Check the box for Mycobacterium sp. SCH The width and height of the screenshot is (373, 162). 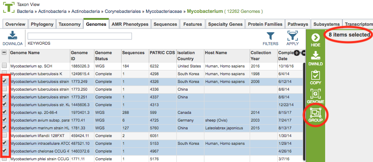pyautogui.click(x=4, y=66)
